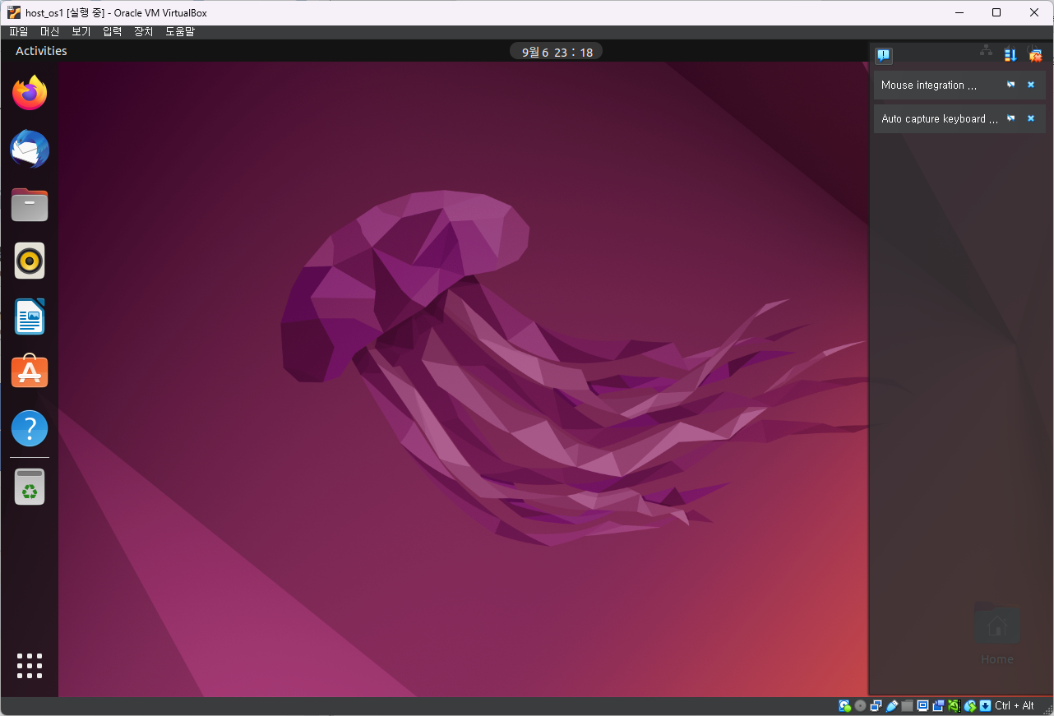The width and height of the screenshot is (1054, 716).
Task: Open the 장치 menu
Action: [143, 32]
